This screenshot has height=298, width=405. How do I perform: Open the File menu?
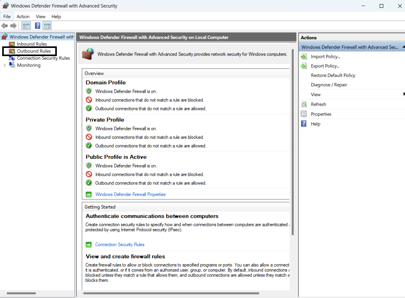[7, 17]
